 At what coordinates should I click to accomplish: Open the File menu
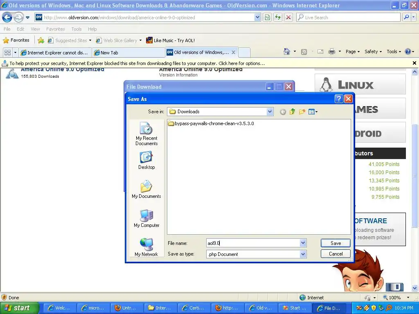pos(7,29)
